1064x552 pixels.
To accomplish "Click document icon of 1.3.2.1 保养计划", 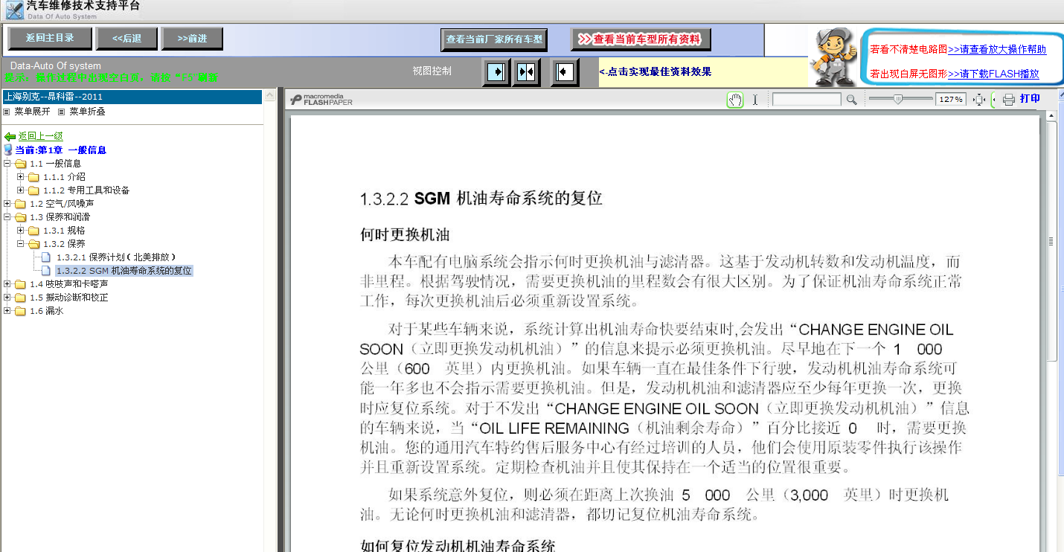I will click(x=46, y=257).
